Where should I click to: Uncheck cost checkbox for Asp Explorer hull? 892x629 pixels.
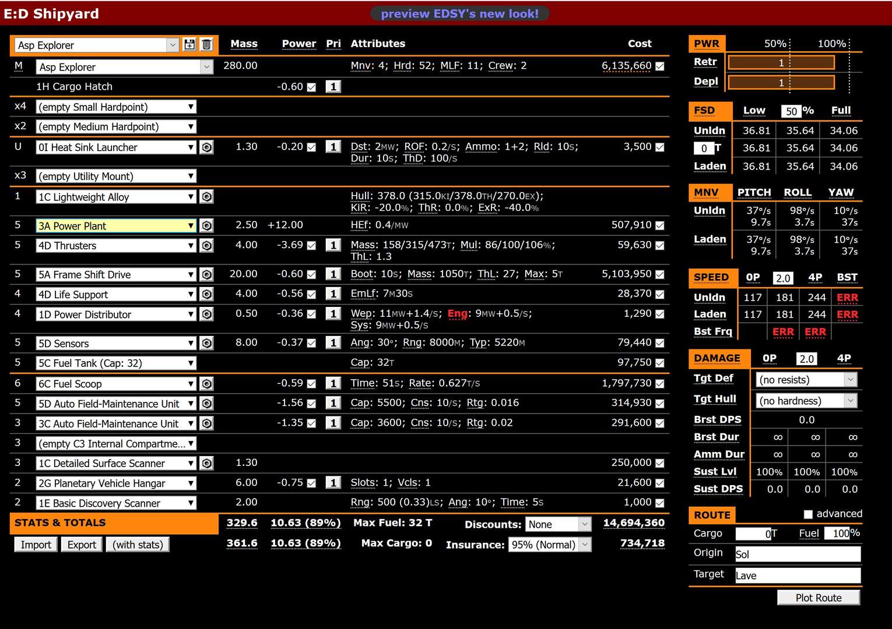659,66
